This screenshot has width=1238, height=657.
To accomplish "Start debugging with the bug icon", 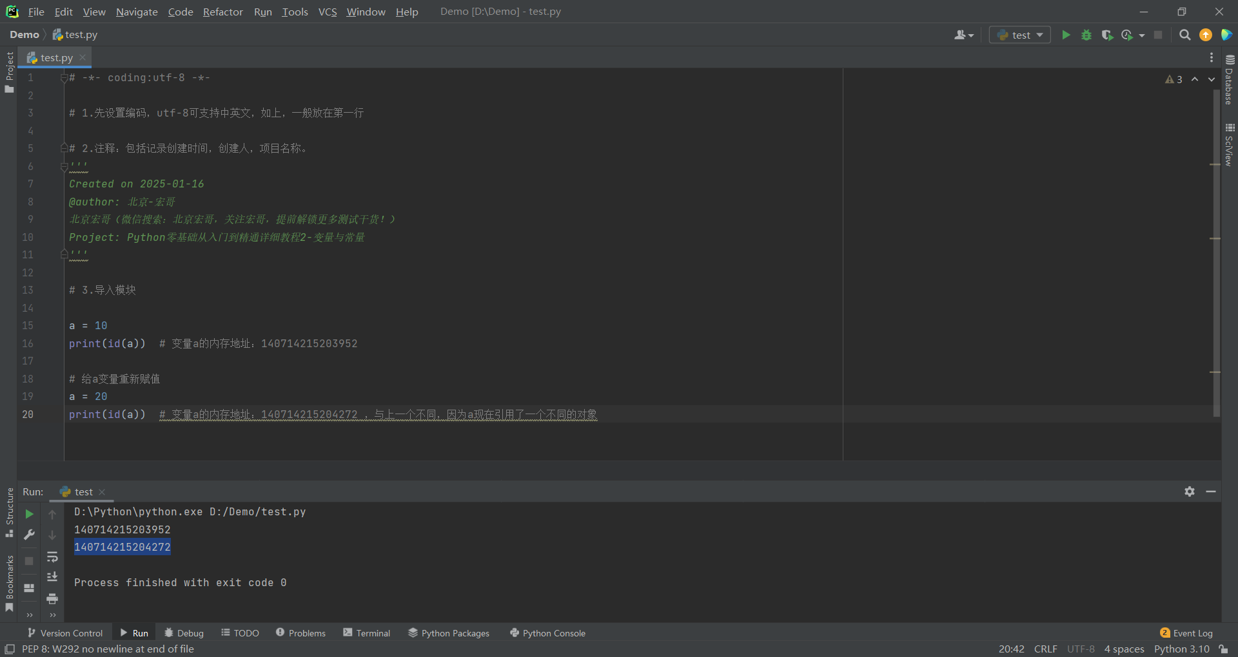I will point(1086,35).
